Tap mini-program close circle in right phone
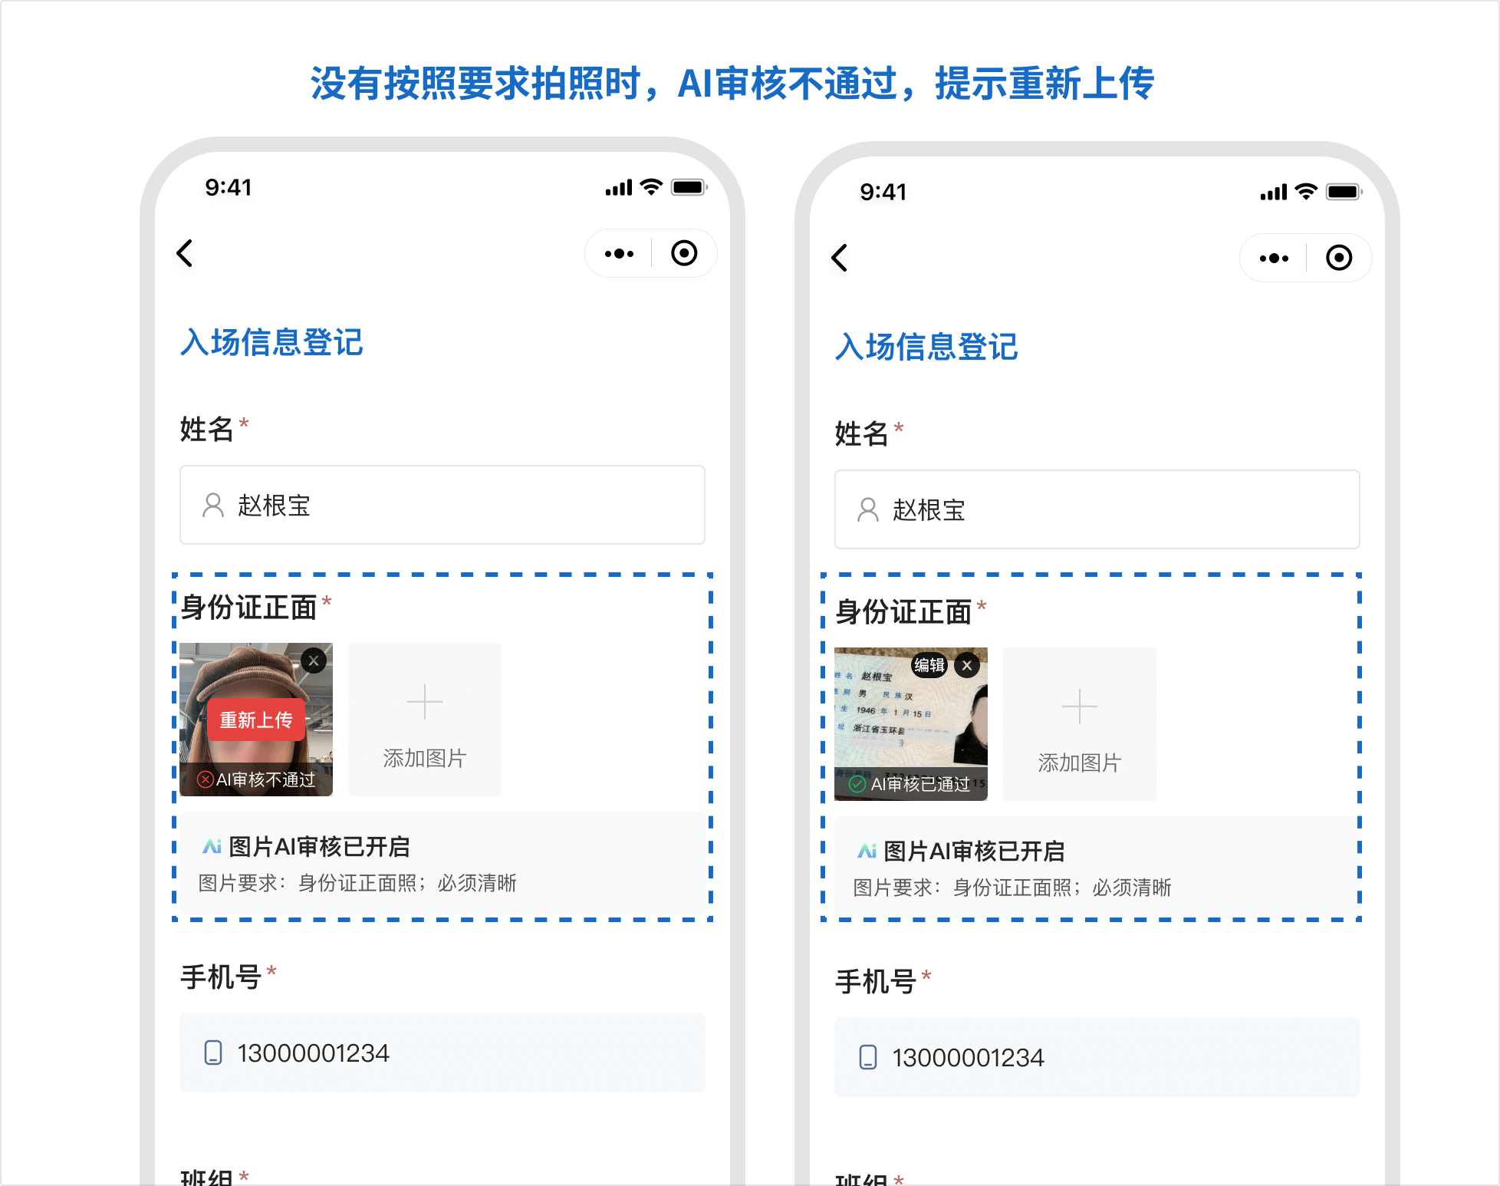 pyautogui.click(x=1338, y=258)
